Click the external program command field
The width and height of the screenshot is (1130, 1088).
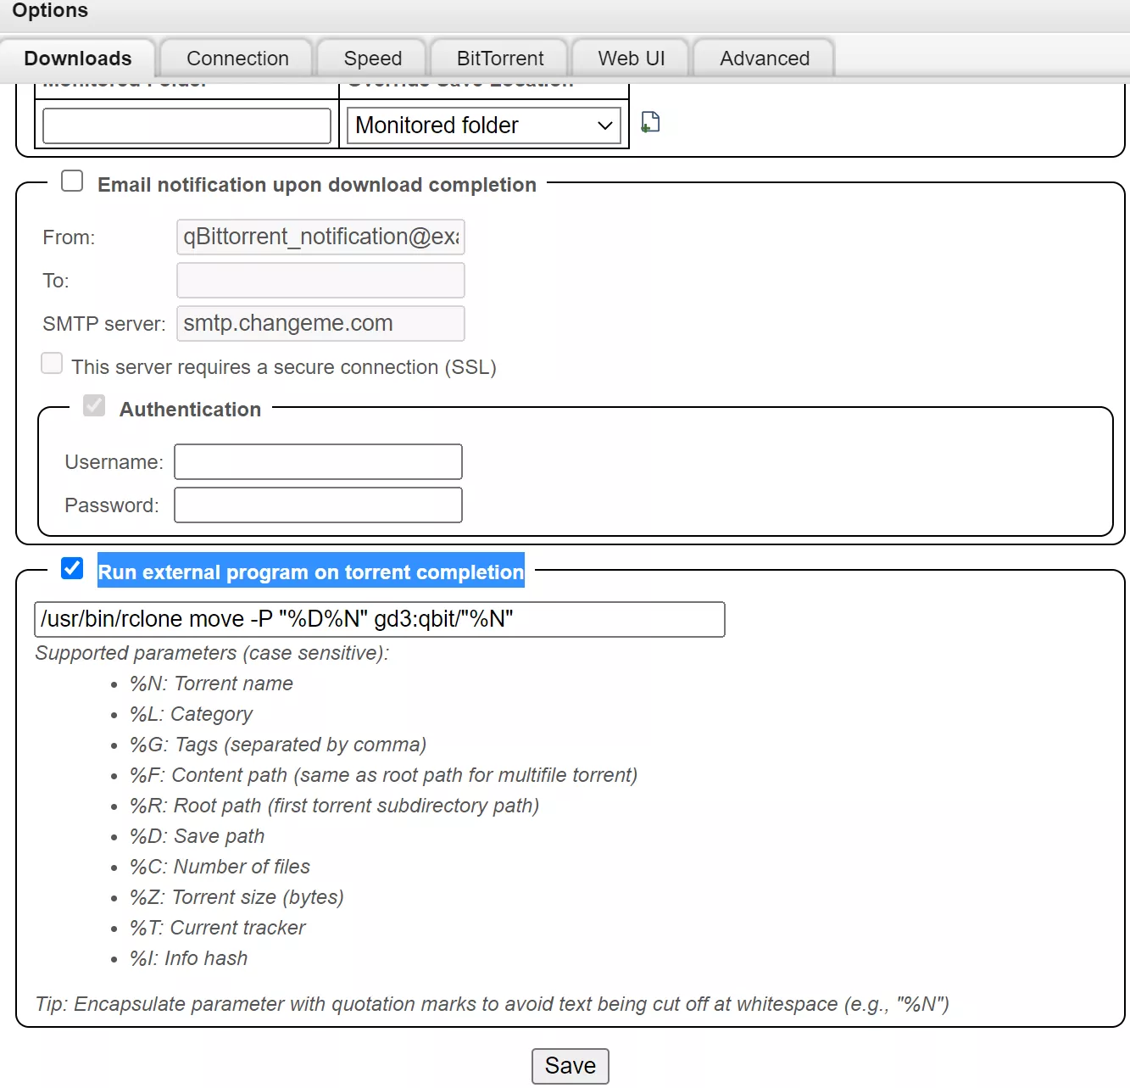coord(379,620)
